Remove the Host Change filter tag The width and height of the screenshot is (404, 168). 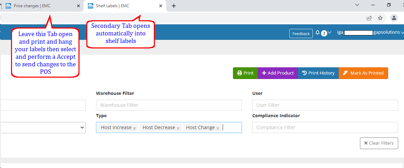[x=218, y=128]
